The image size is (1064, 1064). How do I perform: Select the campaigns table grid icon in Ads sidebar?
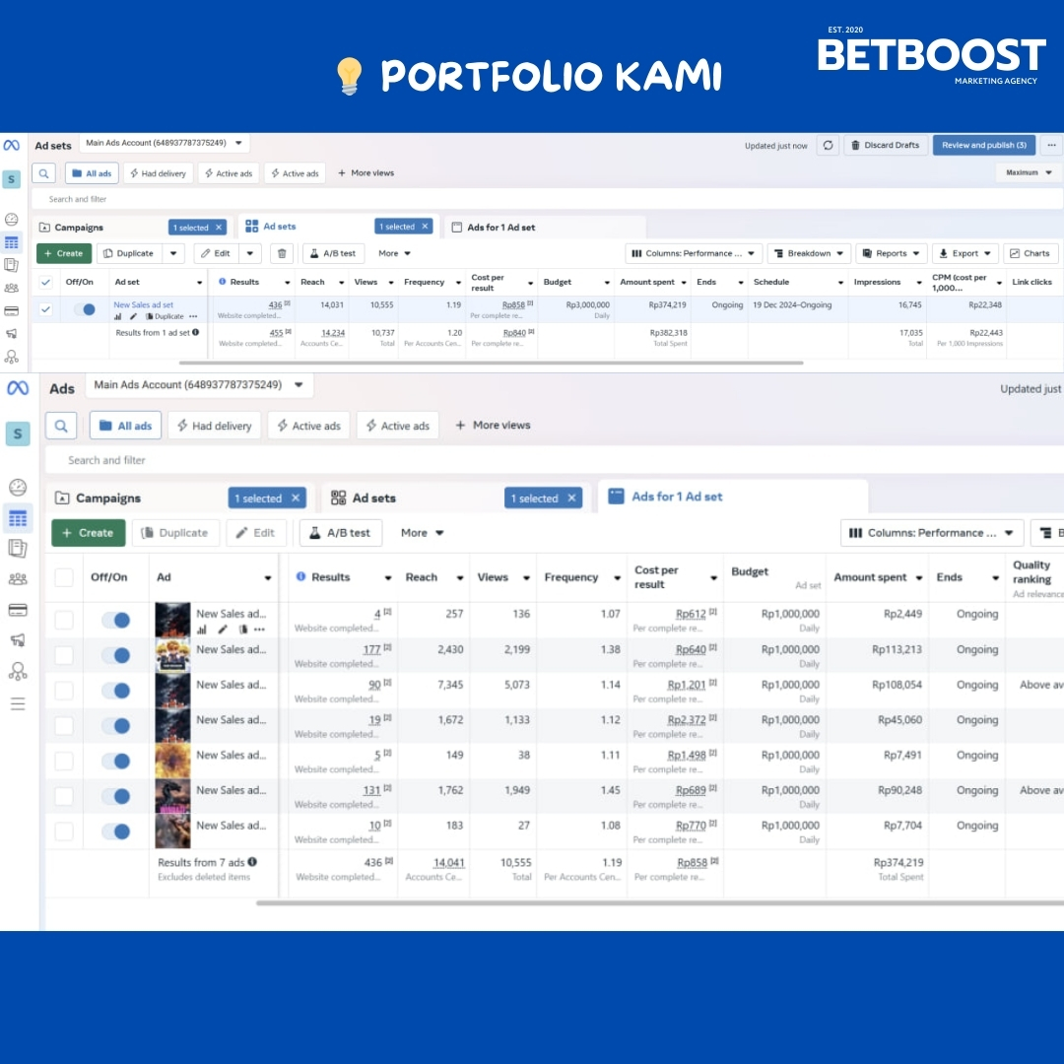pyautogui.click(x=18, y=519)
